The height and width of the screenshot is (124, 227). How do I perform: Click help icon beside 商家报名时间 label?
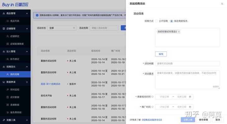click(x=152, y=97)
